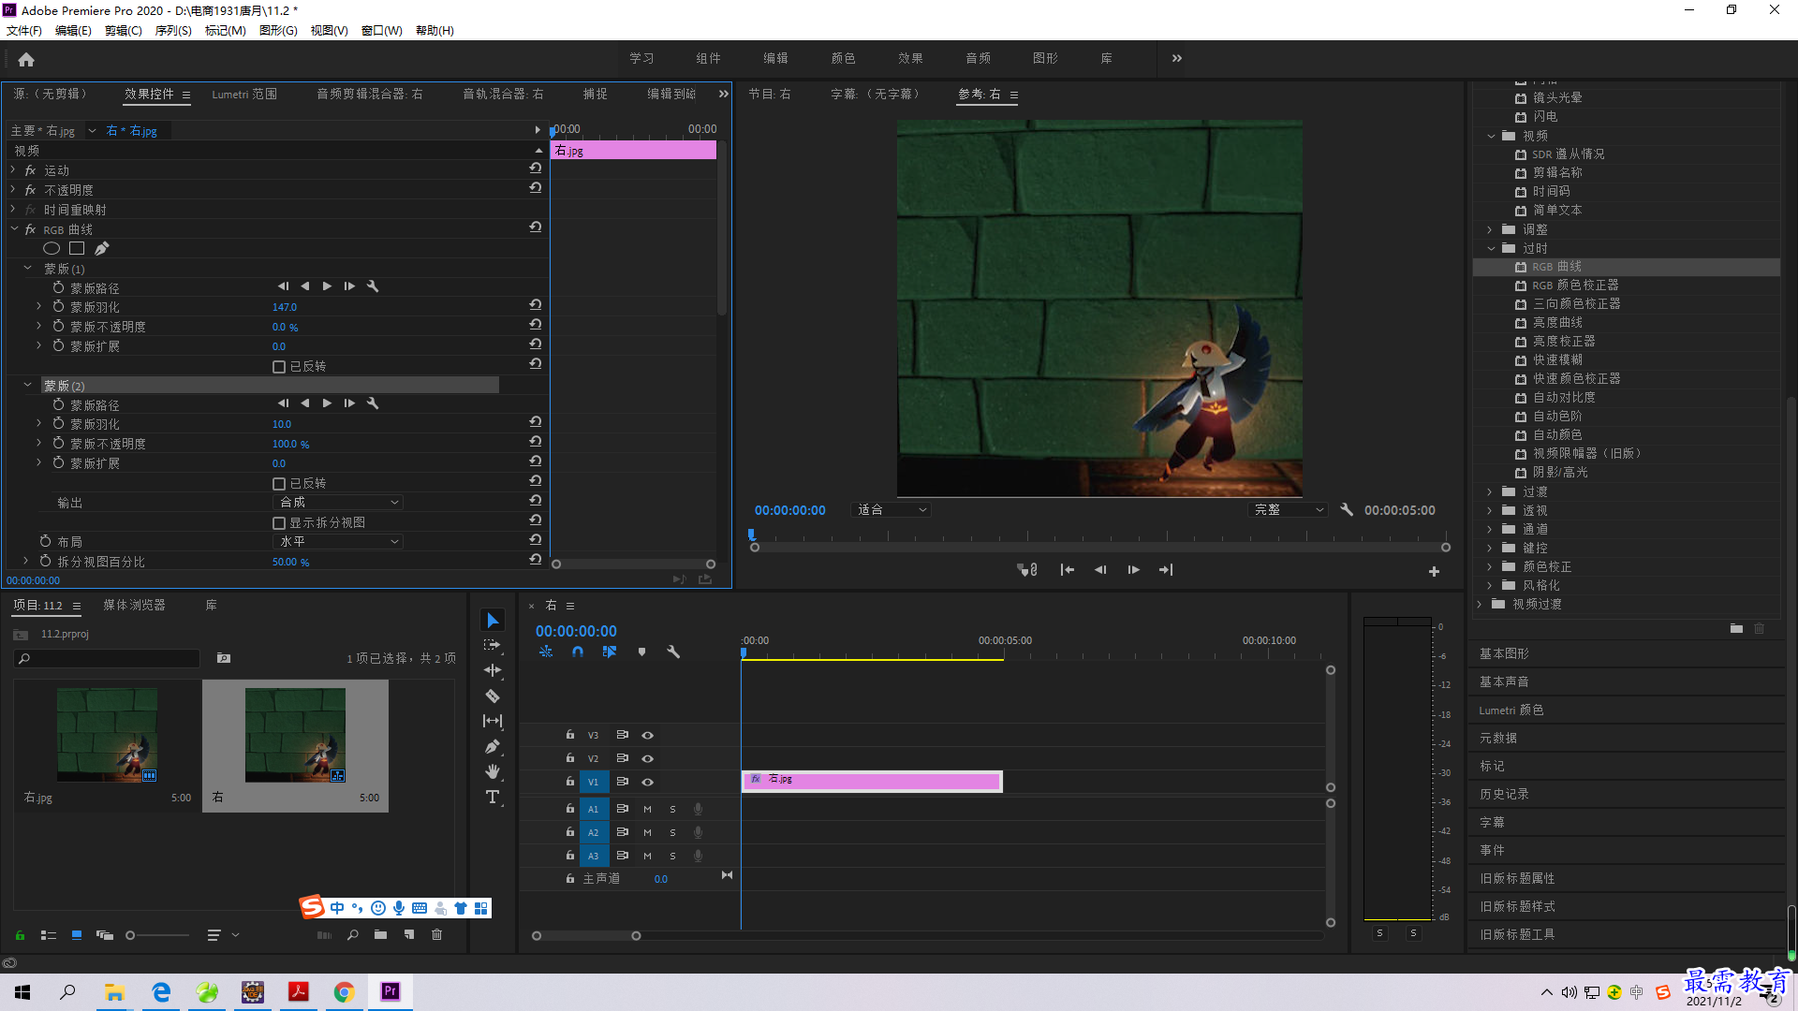
Task: Select the Ripple Edit tool
Action: [493, 670]
